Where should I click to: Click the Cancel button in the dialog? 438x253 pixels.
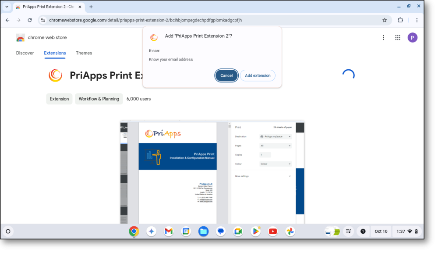[226, 75]
